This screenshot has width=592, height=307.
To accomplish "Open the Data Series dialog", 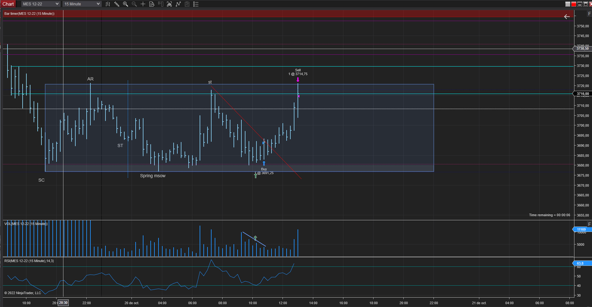I will click(169, 4).
